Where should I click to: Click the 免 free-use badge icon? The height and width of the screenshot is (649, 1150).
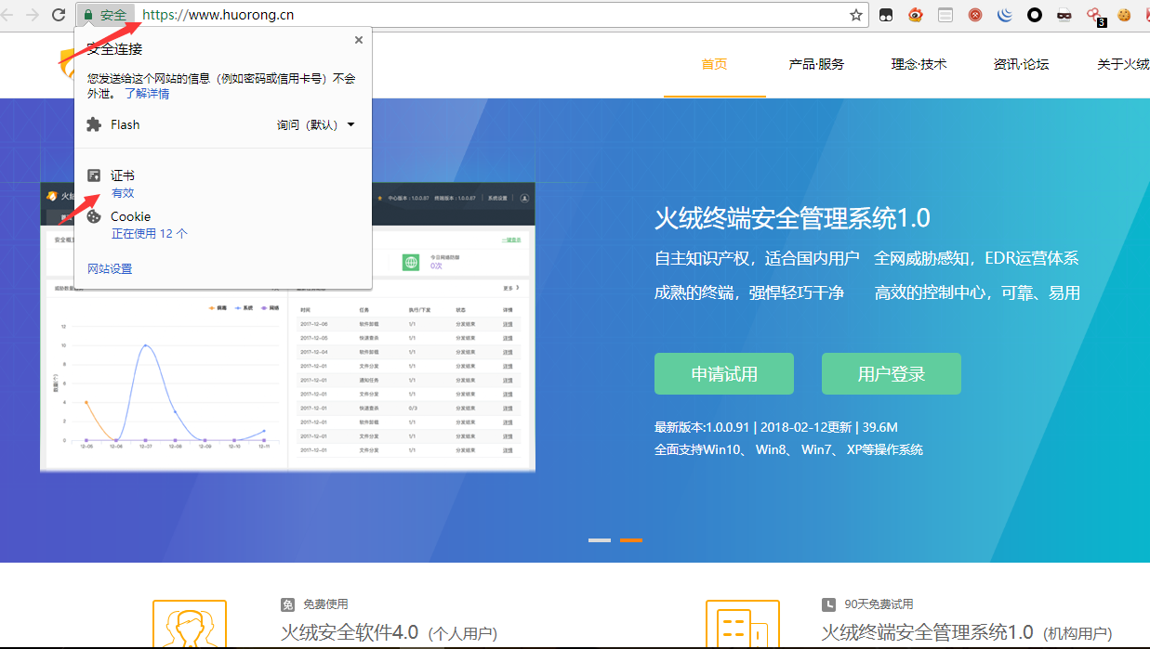[x=287, y=604]
